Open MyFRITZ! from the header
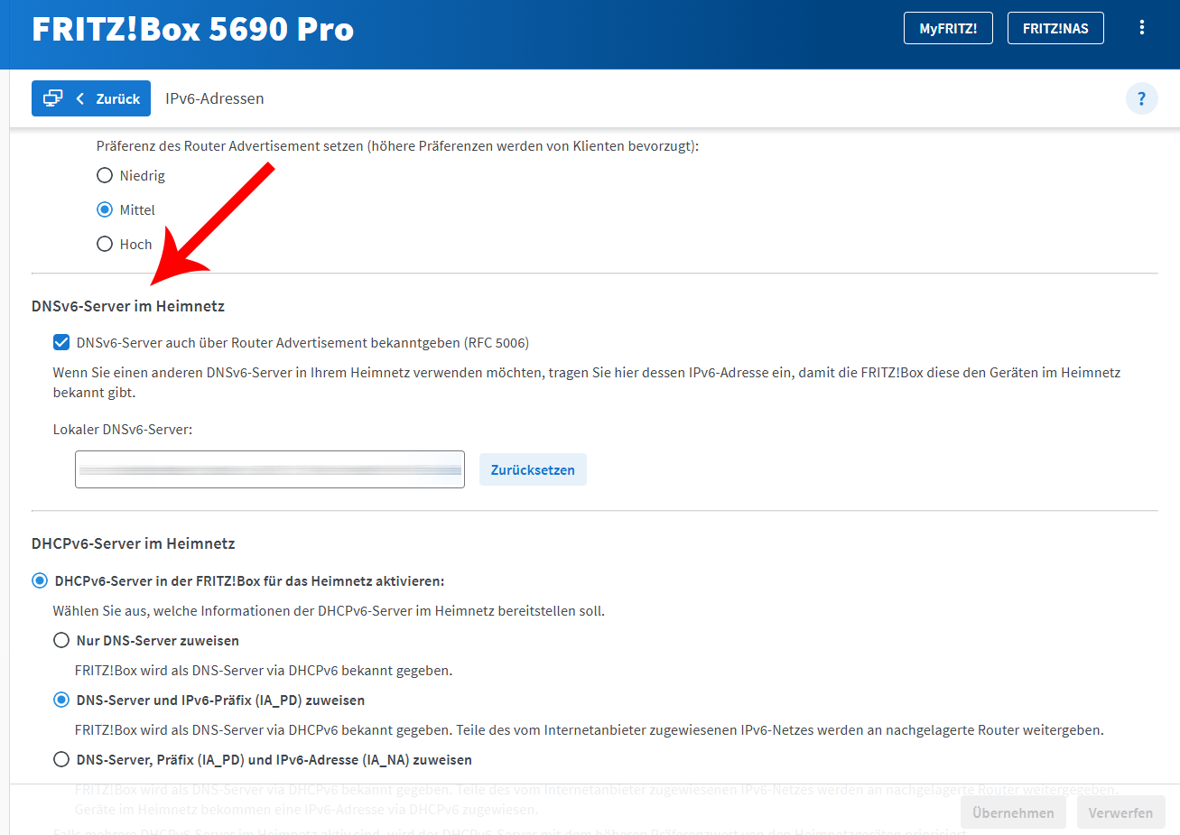 (948, 28)
